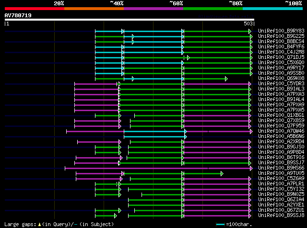Viewport: 307px width, 228px height.
Task: Select subject label UniRef100_C5YDR3
Action: pyautogui.click(x=281, y=84)
